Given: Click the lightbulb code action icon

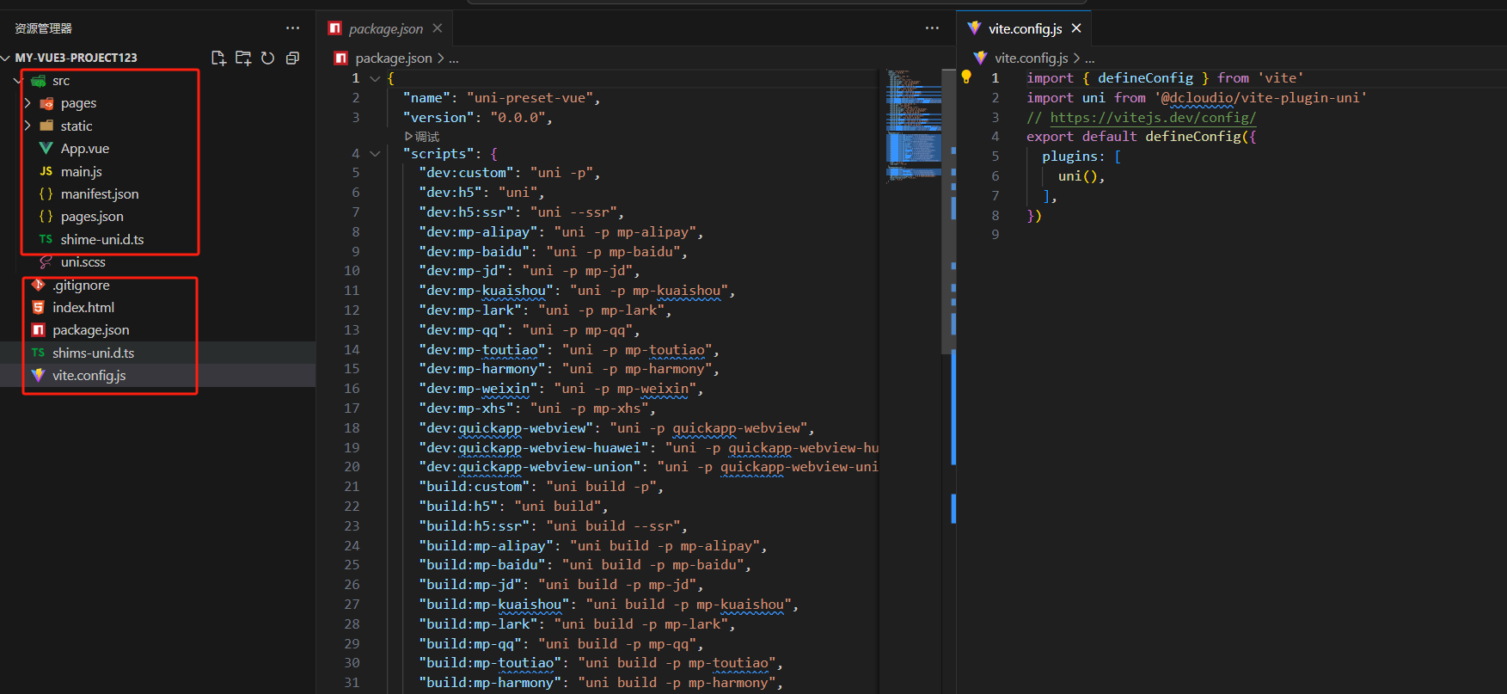Looking at the screenshot, I should click(966, 77).
